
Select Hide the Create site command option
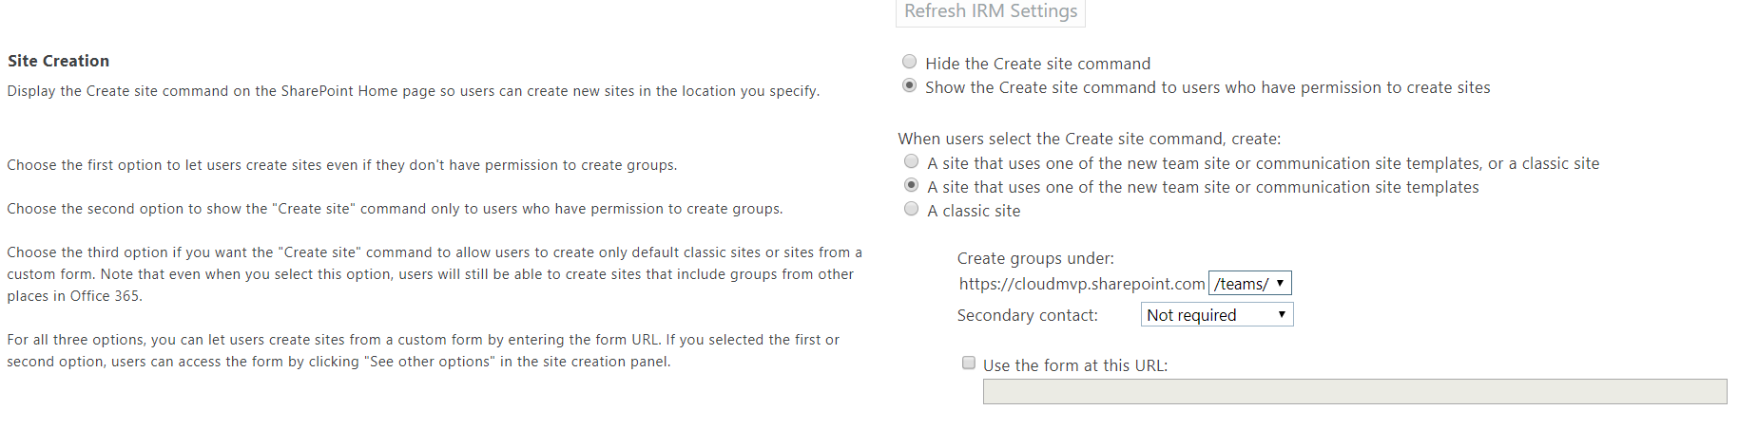[x=910, y=62]
